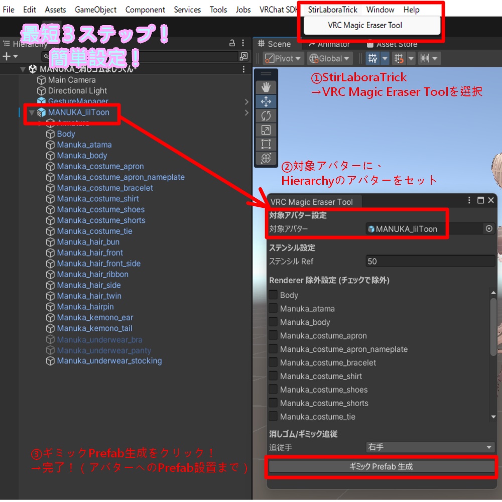Select the Rect transform tool
Viewport: 502px width, 502px height.
pos(266,143)
